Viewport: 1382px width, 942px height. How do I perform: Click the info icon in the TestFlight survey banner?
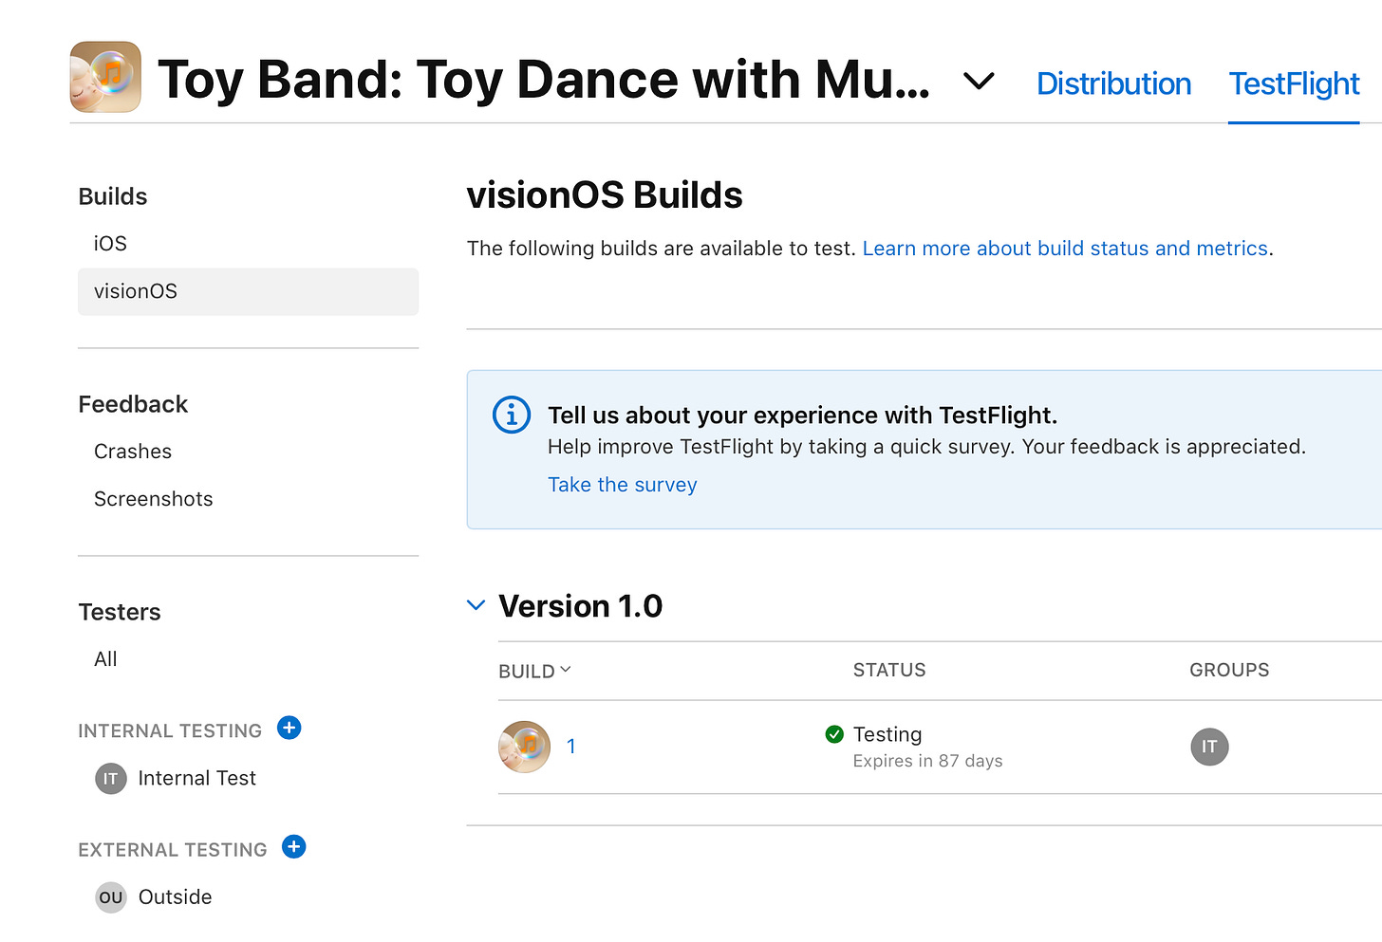pos(511,415)
